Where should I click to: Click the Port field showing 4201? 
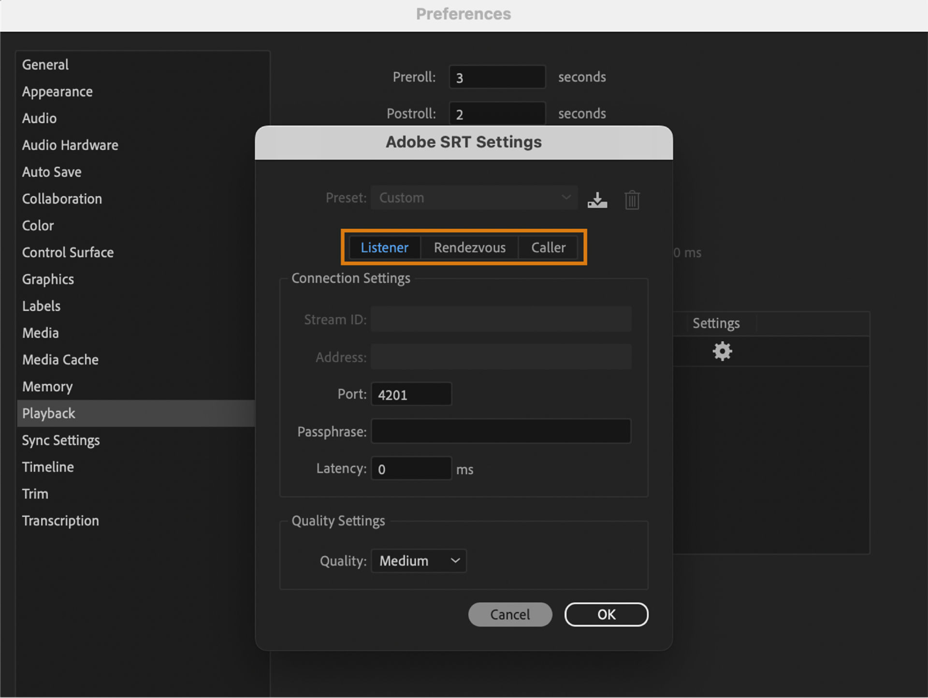(411, 394)
